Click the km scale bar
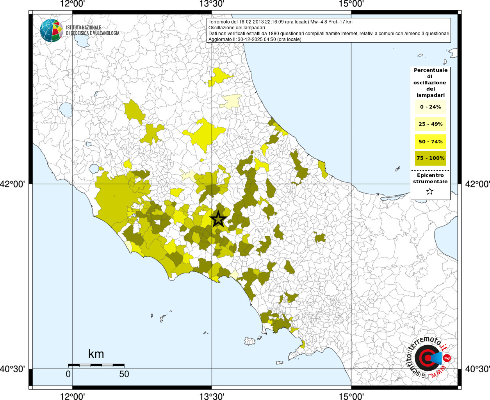 pos(96,365)
